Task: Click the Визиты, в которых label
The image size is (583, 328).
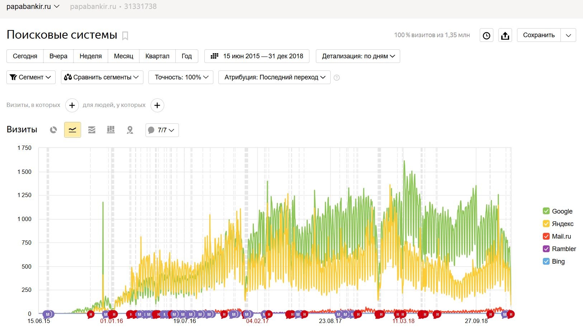Action: click(33, 105)
